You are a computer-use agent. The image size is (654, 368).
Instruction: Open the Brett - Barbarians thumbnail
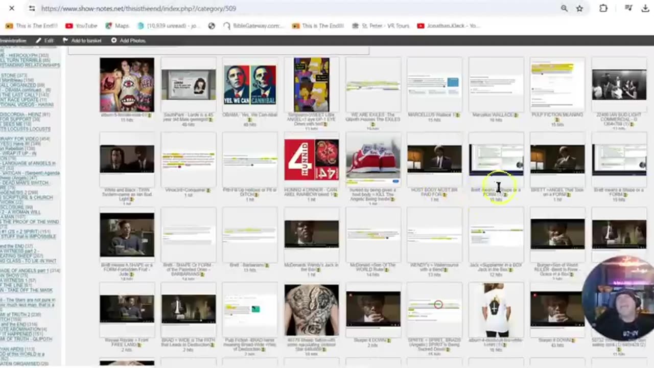click(250, 235)
